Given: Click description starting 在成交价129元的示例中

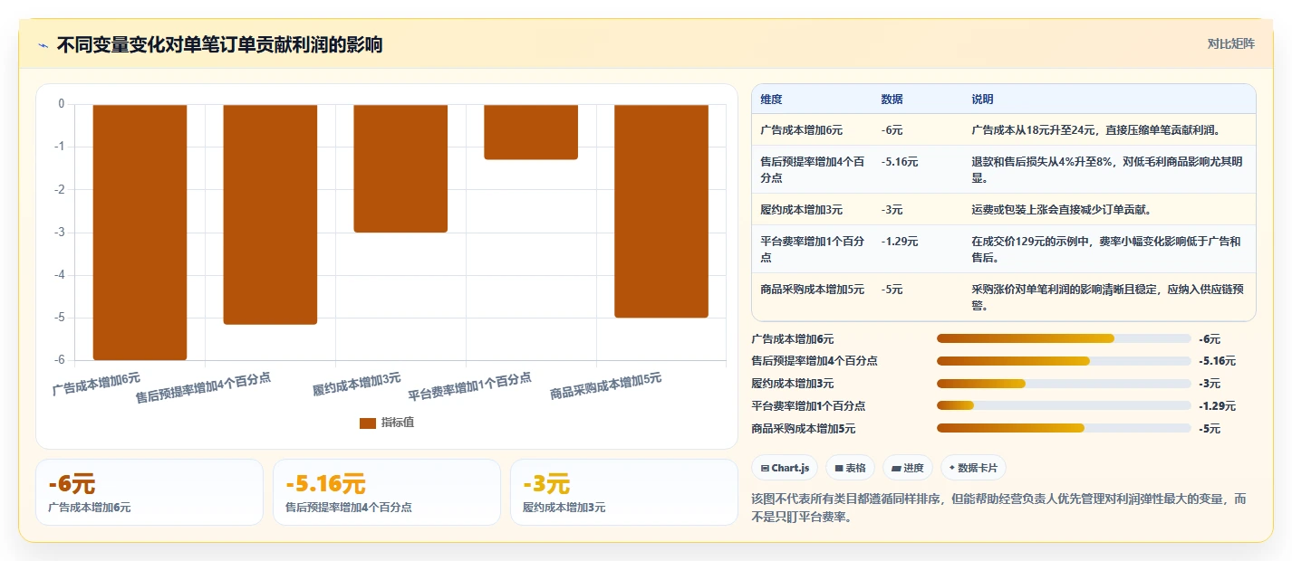Looking at the screenshot, I should coord(1106,249).
